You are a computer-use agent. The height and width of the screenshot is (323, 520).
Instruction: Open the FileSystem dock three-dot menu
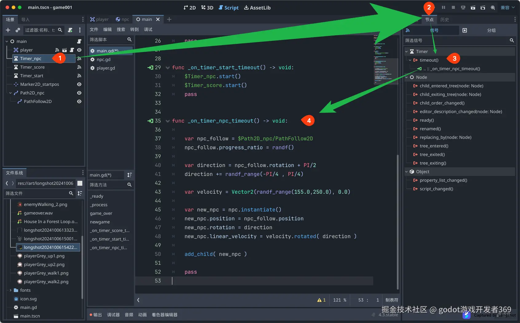coord(83,173)
